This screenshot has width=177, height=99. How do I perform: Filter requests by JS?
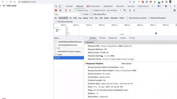point(70,18)
